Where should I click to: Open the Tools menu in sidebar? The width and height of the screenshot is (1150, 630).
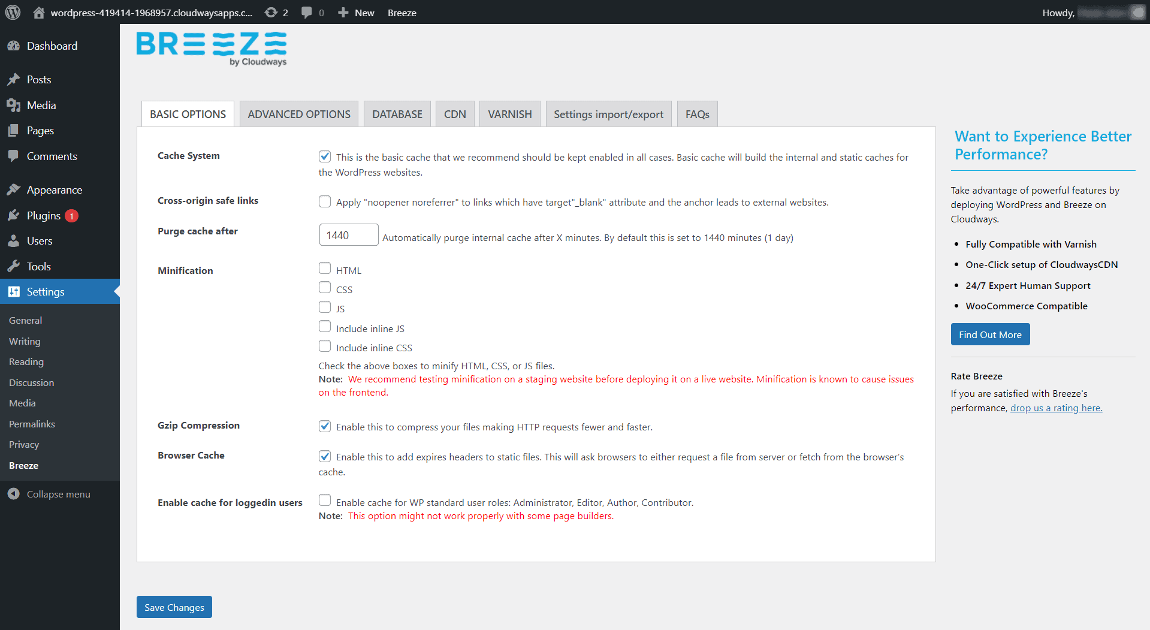(x=38, y=267)
